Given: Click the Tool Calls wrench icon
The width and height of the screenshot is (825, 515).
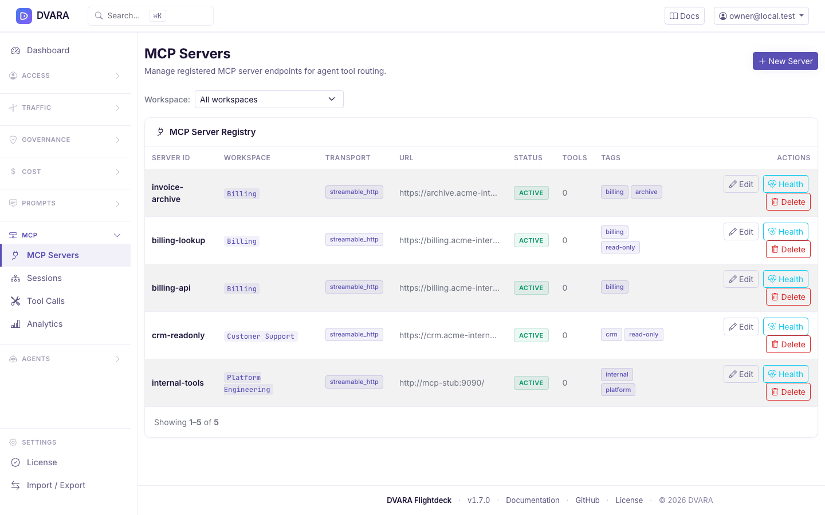Looking at the screenshot, I should 15,301.
